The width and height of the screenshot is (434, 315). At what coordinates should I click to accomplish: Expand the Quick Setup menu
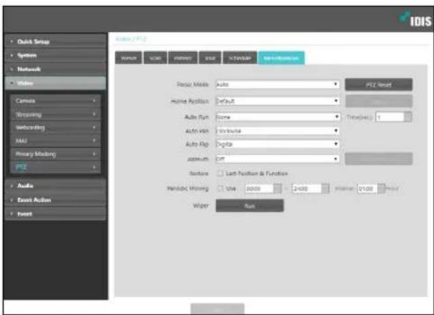56,41
